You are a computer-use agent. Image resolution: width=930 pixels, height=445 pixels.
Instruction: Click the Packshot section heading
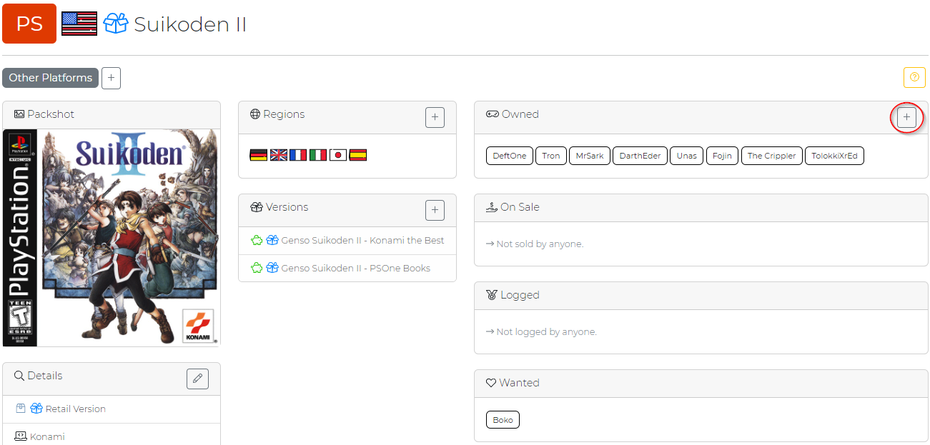pos(44,114)
